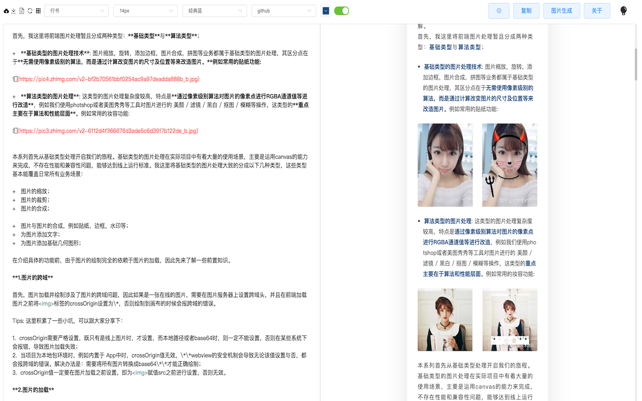Image resolution: width=642 pixels, height=401 pixels.
Task: Click the devil-horns selfie thumbnail in the preview
Action: click(x=509, y=165)
